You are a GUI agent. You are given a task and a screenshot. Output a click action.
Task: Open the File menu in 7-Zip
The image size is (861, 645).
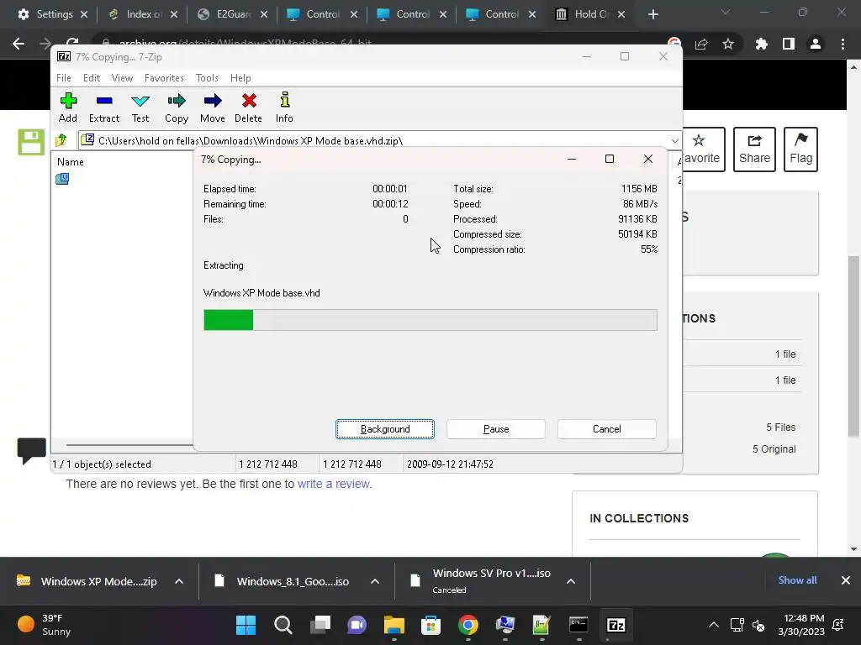[64, 78]
